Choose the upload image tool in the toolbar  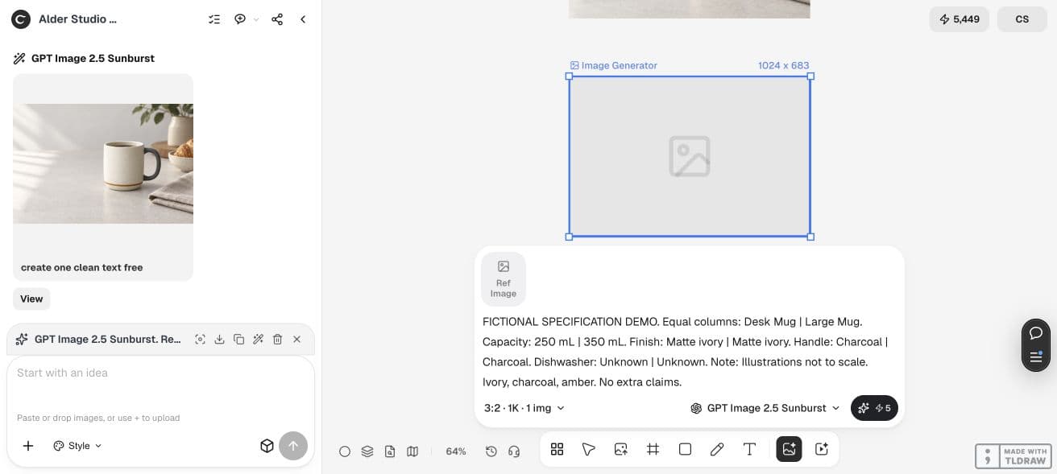click(621, 449)
